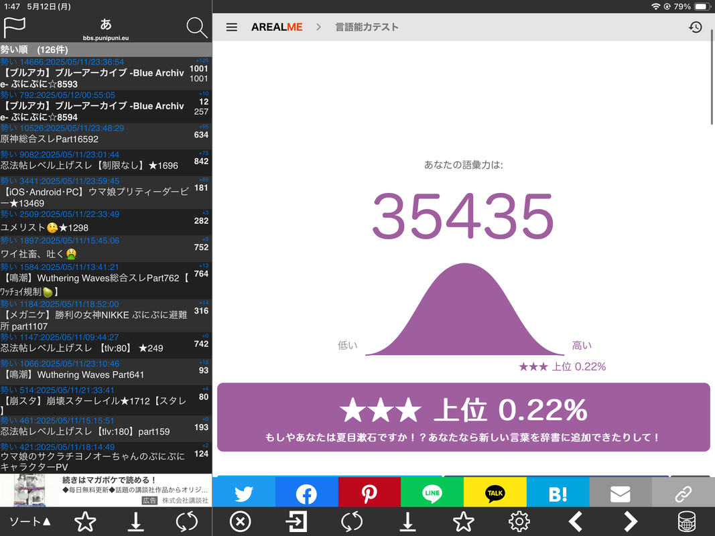Go forward with right chevron

tap(631, 521)
